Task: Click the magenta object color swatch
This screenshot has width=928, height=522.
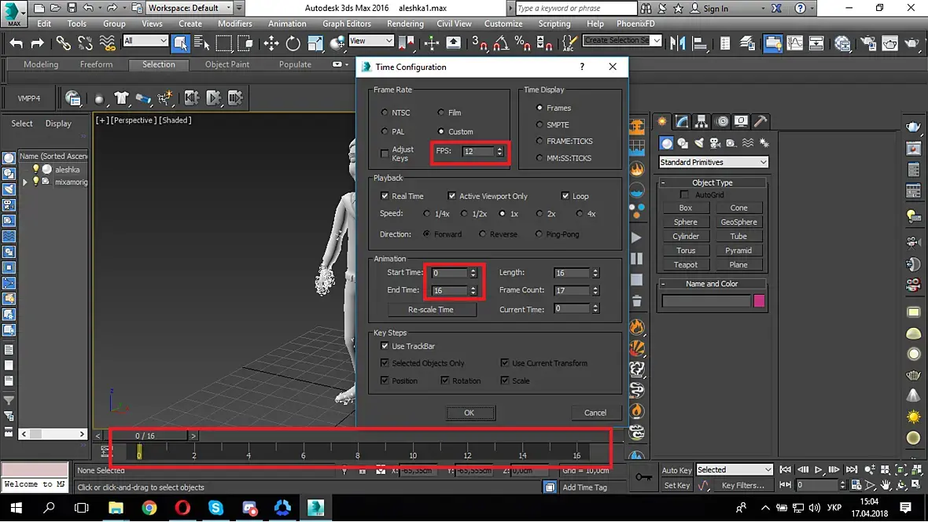Action: click(759, 301)
